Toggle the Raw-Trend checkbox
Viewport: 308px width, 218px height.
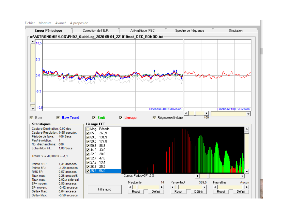pos(58,118)
